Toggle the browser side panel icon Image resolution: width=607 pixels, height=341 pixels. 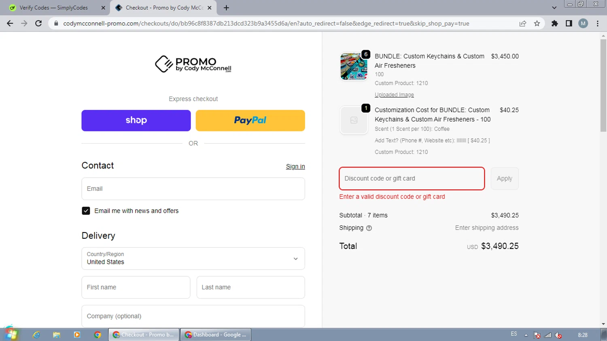(569, 23)
